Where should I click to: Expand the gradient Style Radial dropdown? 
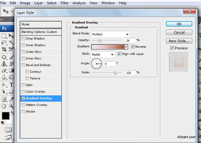point(103,54)
